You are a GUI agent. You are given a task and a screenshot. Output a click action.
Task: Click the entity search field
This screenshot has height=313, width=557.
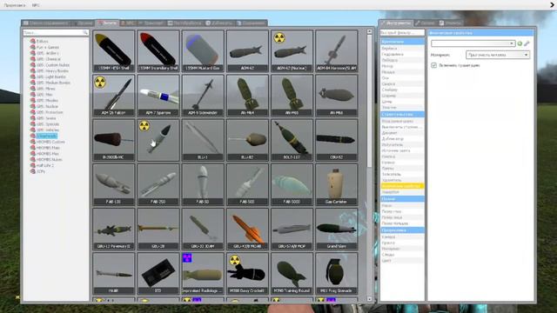pyautogui.click(x=56, y=33)
